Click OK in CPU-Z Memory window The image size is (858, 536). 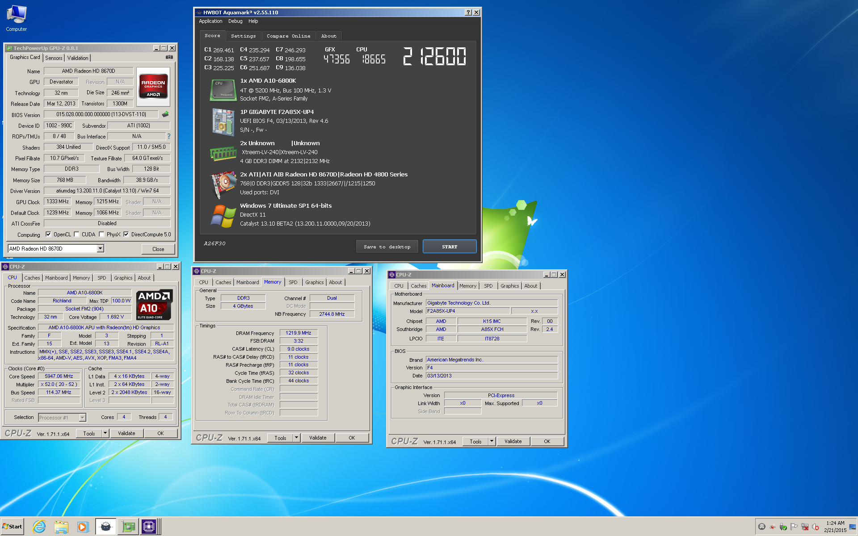tap(352, 438)
